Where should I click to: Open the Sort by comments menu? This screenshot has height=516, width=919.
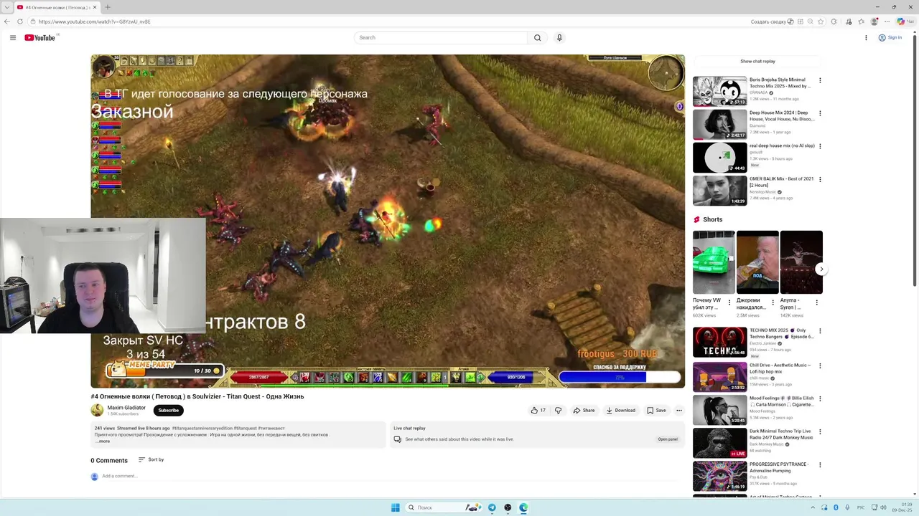pos(151,459)
